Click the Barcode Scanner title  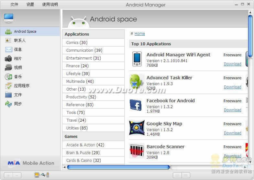point(165,147)
